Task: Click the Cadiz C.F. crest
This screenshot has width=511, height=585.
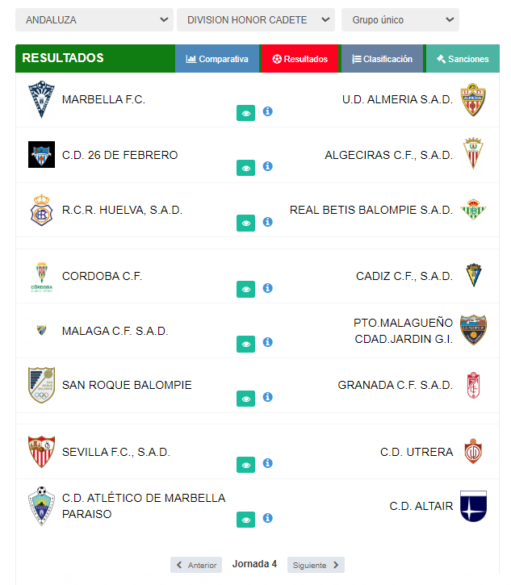Action: click(473, 276)
